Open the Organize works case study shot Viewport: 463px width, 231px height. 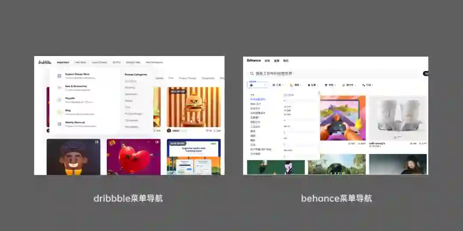click(194, 157)
